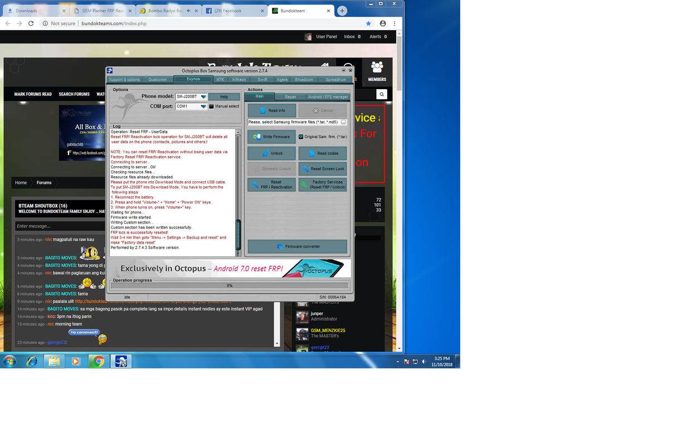
Task: Click the log panel scrollbar
Action: [239, 193]
